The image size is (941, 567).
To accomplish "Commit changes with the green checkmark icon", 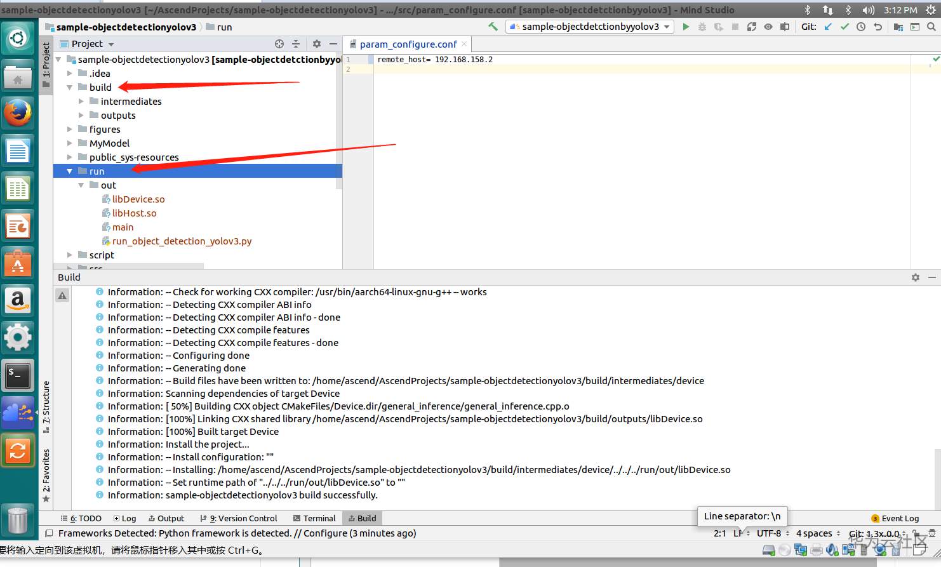I will tap(844, 27).
